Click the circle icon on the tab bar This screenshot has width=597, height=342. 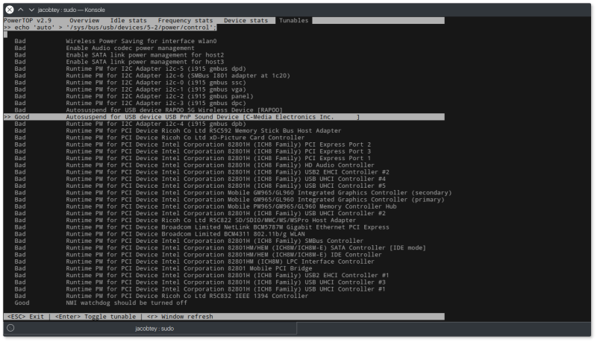[x=10, y=328]
